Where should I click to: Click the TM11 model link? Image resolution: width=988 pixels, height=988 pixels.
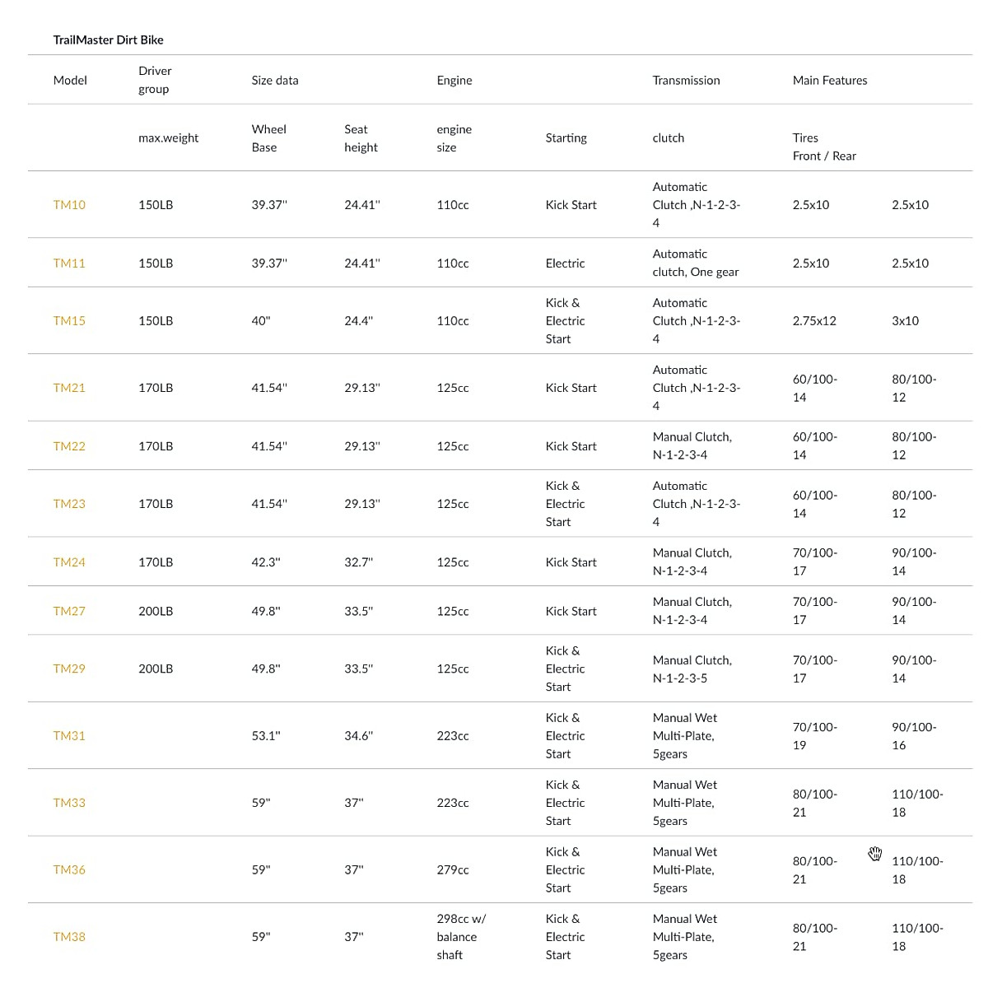point(69,263)
